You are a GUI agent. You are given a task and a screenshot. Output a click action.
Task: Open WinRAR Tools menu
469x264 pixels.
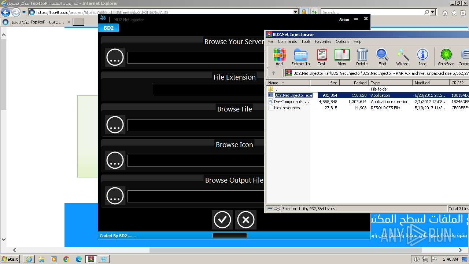point(306,41)
